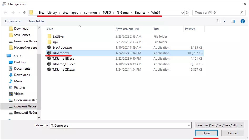Select TslGame_BE.exe icon
Image resolution: width=249 pixels, height=140 pixels.
coord(49,59)
